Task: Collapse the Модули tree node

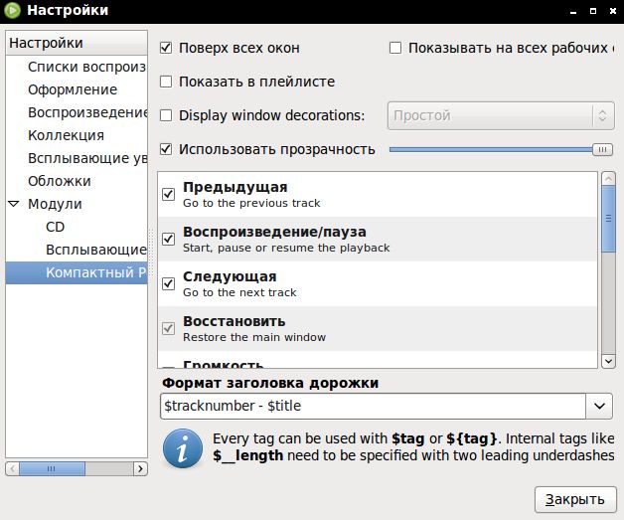Action: (14, 204)
